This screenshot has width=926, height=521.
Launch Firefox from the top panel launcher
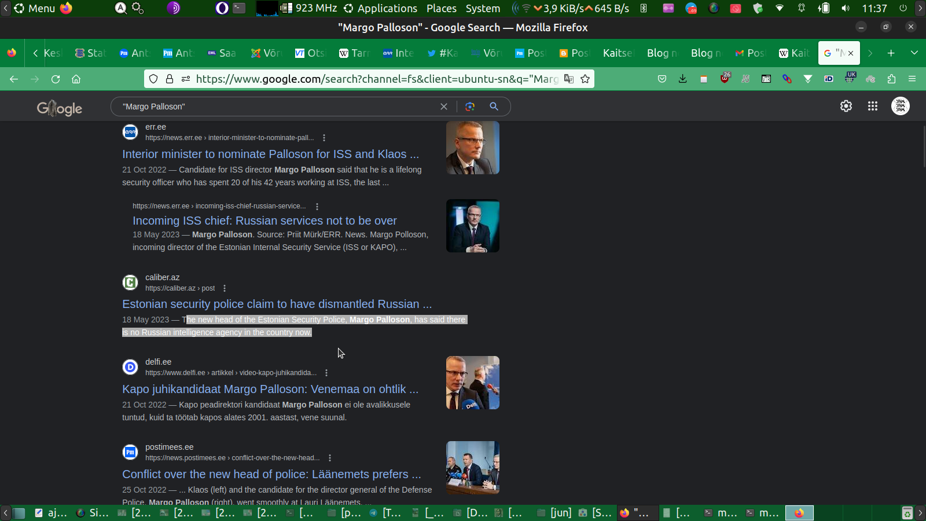tap(66, 8)
